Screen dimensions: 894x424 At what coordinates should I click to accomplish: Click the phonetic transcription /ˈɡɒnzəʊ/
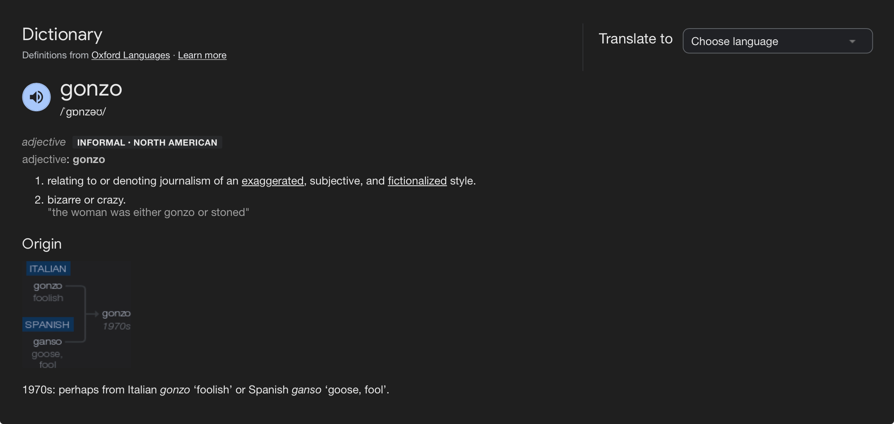tap(83, 112)
